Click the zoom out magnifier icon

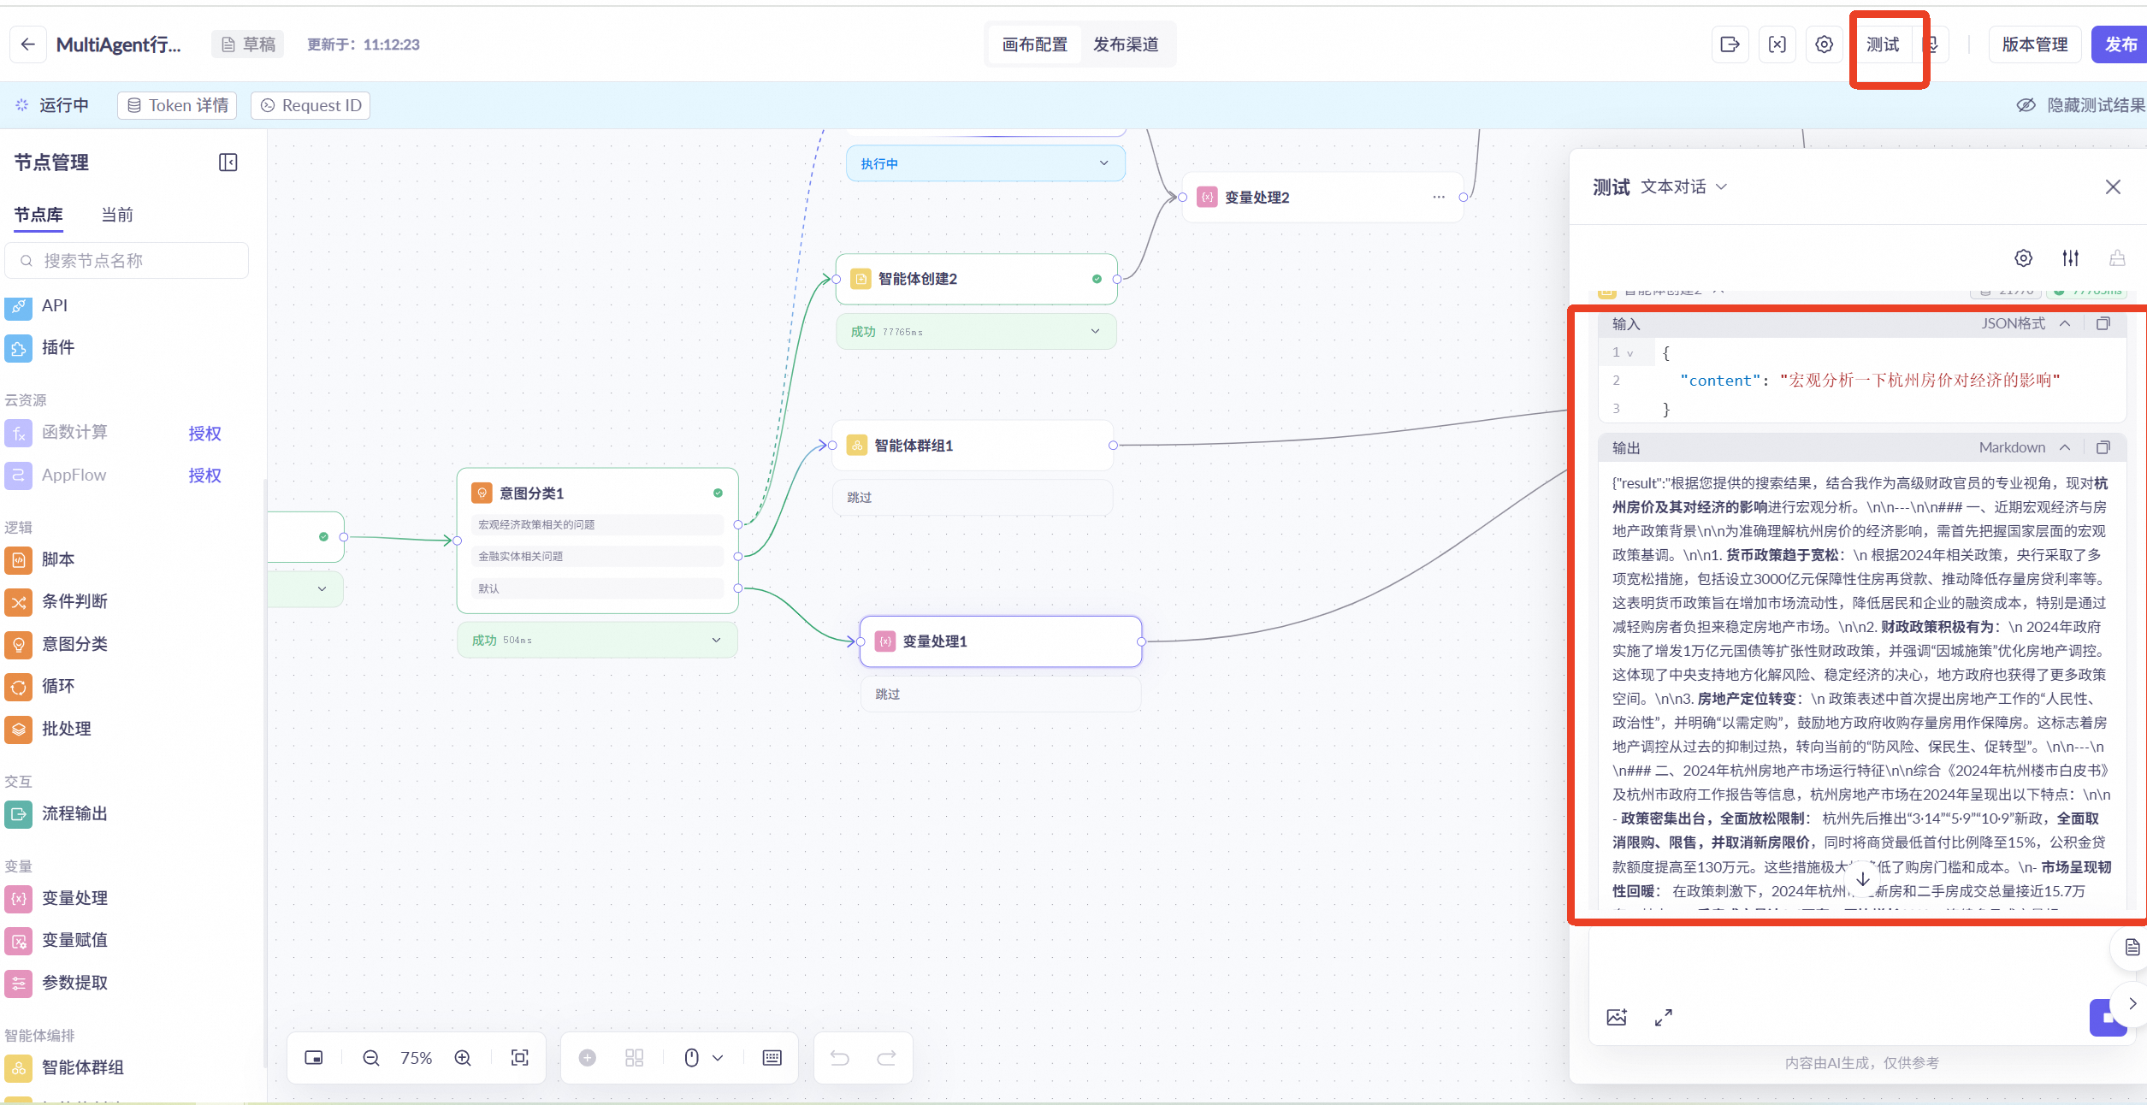[370, 1058]
